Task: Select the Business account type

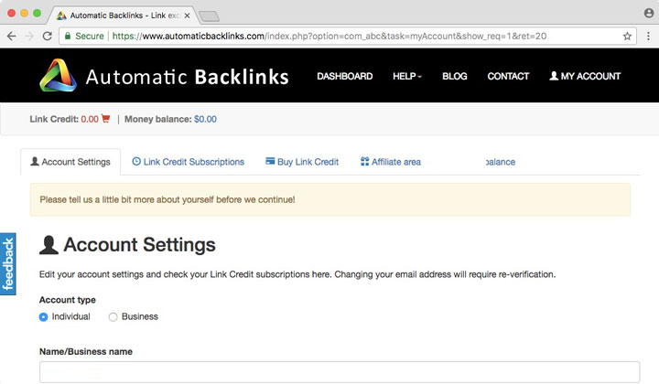Action: click(x=113, y=317)
